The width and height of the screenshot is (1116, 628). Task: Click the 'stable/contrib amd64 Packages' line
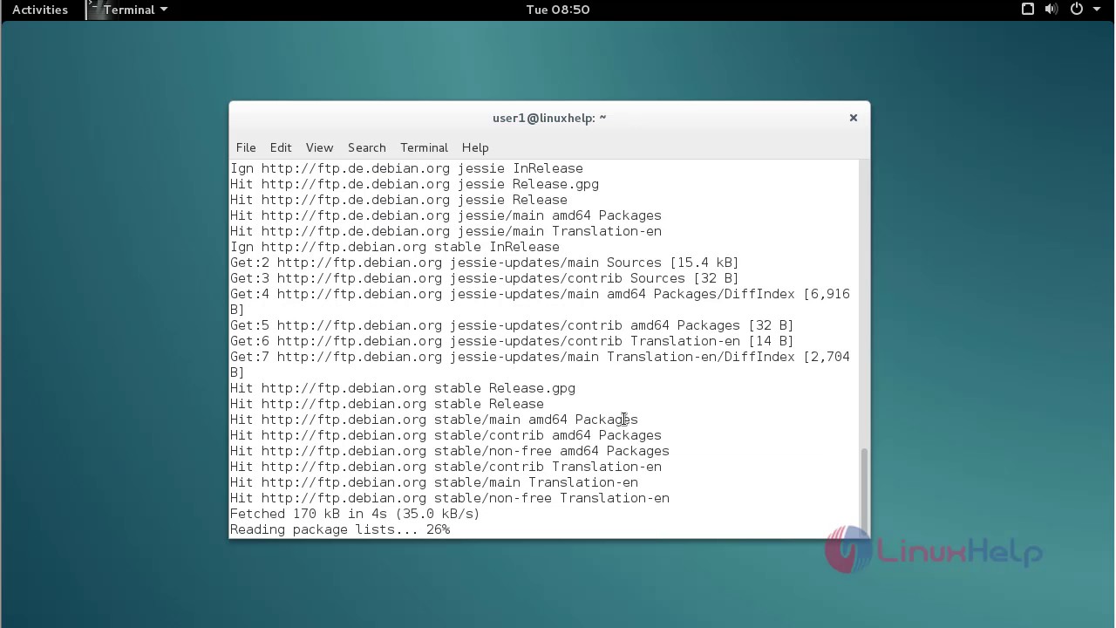point(446,435)
